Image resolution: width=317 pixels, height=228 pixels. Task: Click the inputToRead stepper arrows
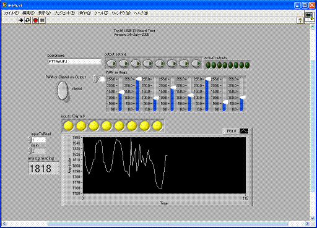coord(30,140)
